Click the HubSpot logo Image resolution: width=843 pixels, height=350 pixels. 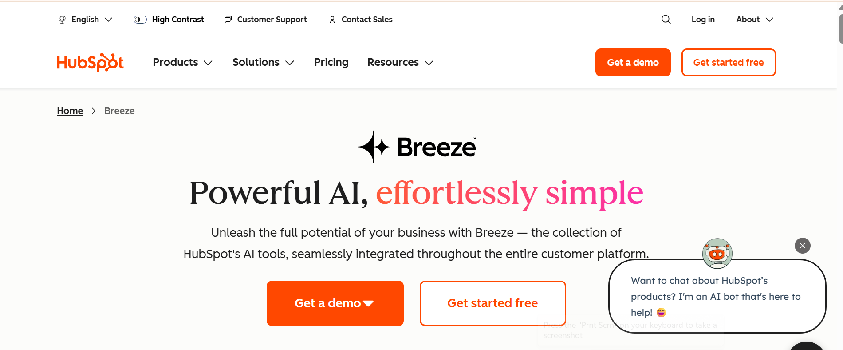[x=90, y=62]
